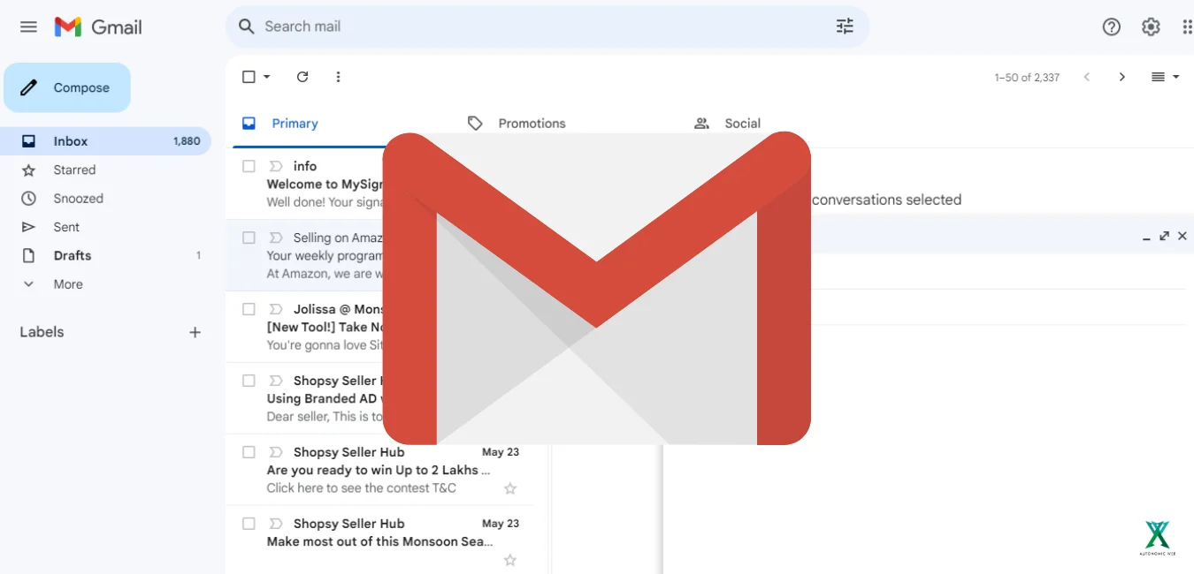Compose a new email
Image resolution: width=1194 pixels, height=574 pixels.
click(x=67, y=87)
